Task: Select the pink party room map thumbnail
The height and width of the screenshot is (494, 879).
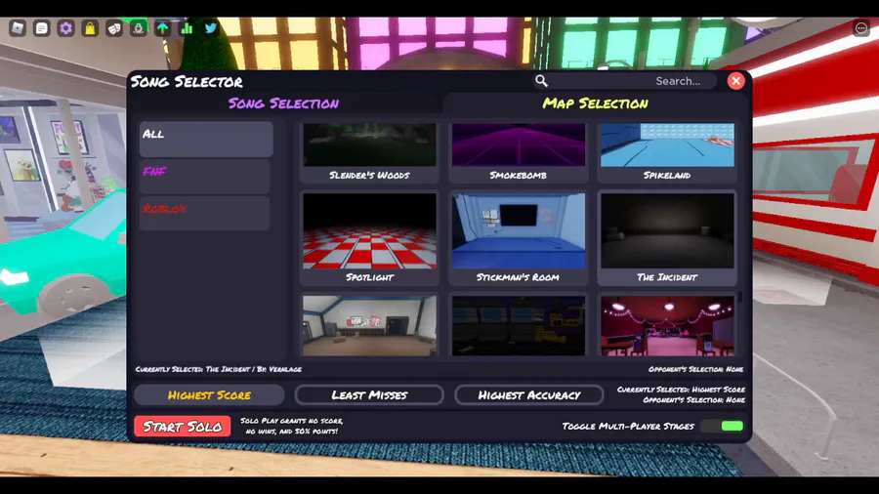Action: [x=667, y=325]
